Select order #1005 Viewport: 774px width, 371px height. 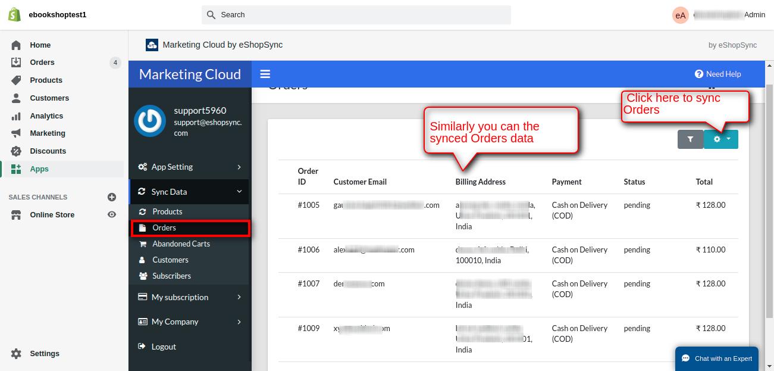(x=309, y=205)
